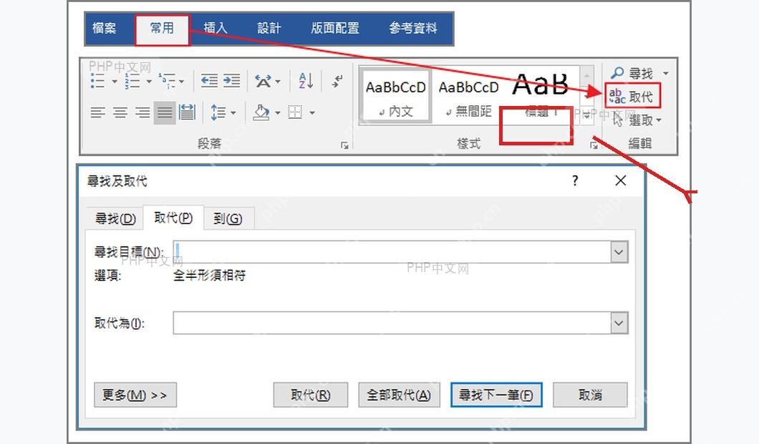Expand the shading color dropdown arrow

[278, 113]
